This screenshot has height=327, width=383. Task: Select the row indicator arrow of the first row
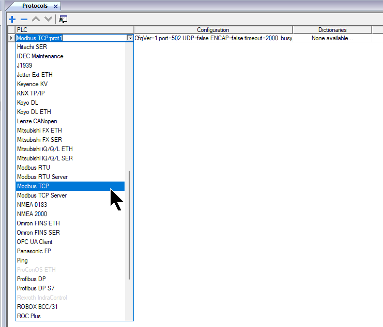click(11, 38)
